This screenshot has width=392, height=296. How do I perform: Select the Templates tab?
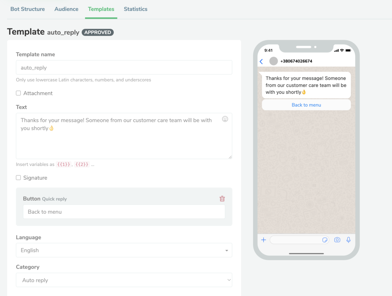point(101,9)
